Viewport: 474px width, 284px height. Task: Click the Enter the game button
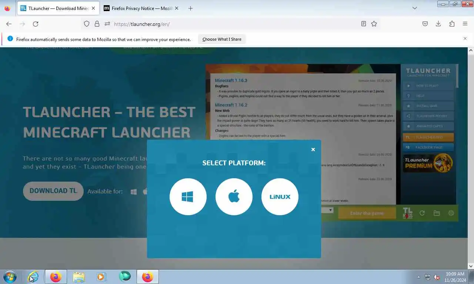367,213
